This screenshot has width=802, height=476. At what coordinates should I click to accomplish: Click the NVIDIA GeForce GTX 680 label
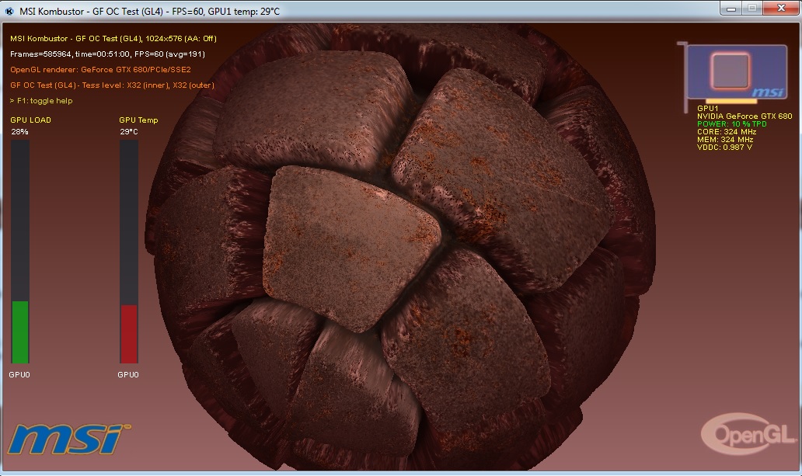(744, 116)
